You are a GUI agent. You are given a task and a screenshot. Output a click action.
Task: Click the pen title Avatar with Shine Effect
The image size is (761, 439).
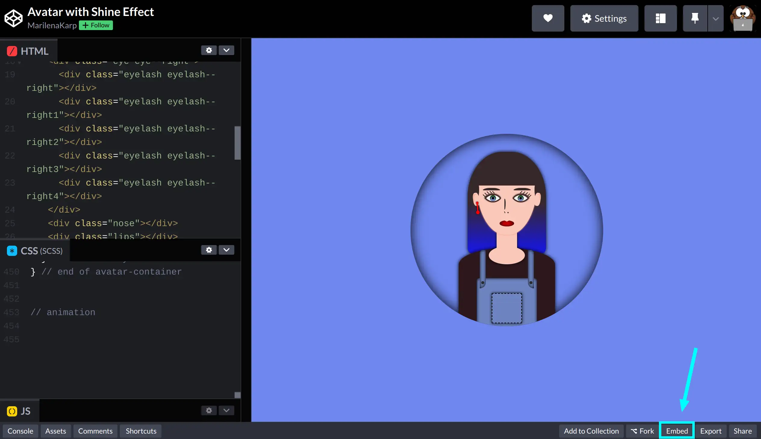(x=91, y=12)
